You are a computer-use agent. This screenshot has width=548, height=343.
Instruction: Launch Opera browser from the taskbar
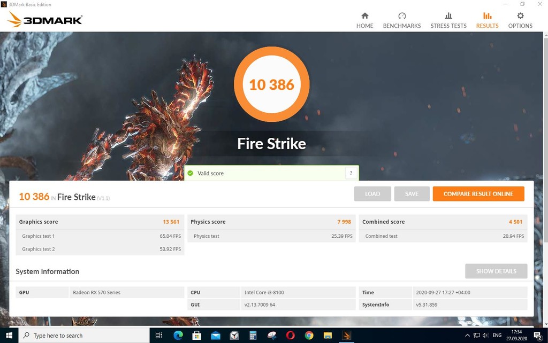point(290,336)
